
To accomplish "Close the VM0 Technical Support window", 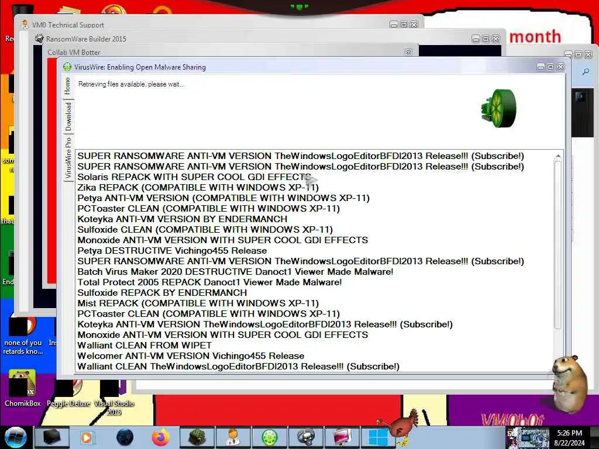I will (414, 25).
